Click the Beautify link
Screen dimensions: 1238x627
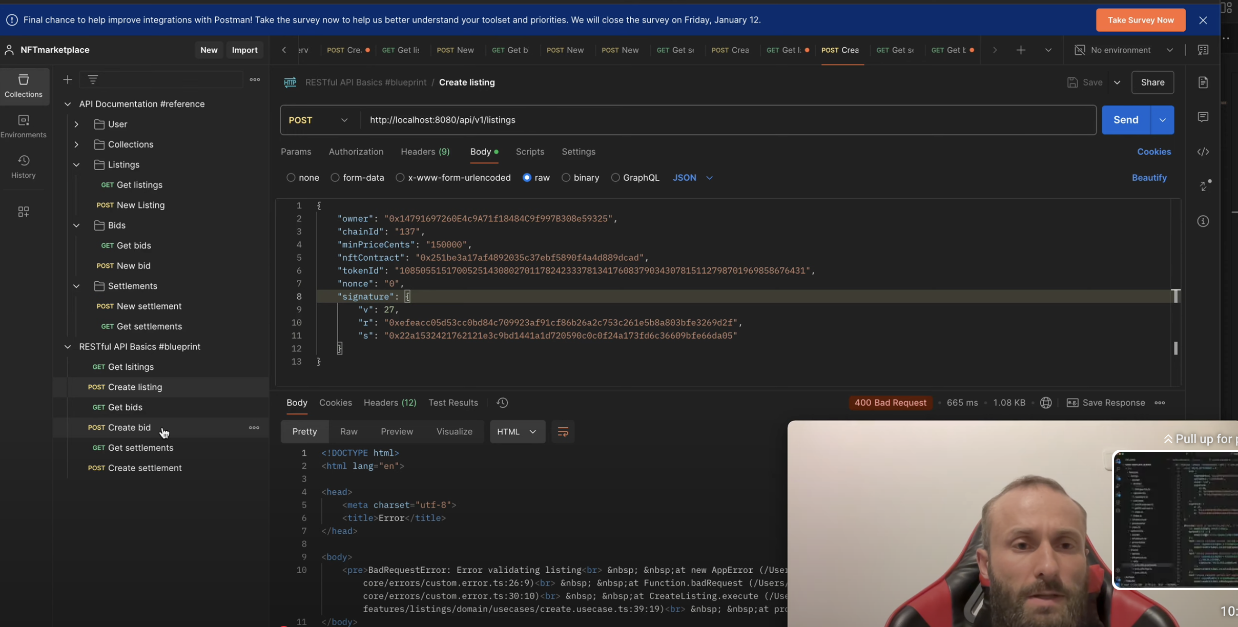pyautogui.click(x=1149, y=178)
